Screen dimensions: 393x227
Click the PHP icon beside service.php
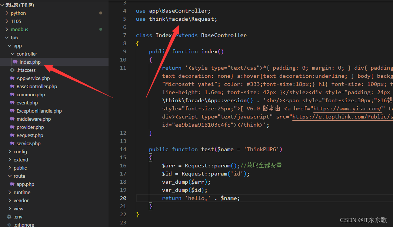coord(12,143)
